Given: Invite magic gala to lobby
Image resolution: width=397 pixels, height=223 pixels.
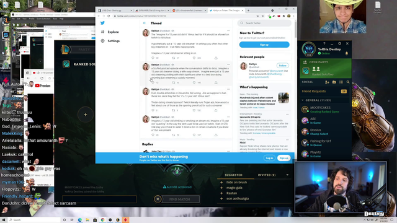Looking at the screenshot, I should (x=221, y=188).
